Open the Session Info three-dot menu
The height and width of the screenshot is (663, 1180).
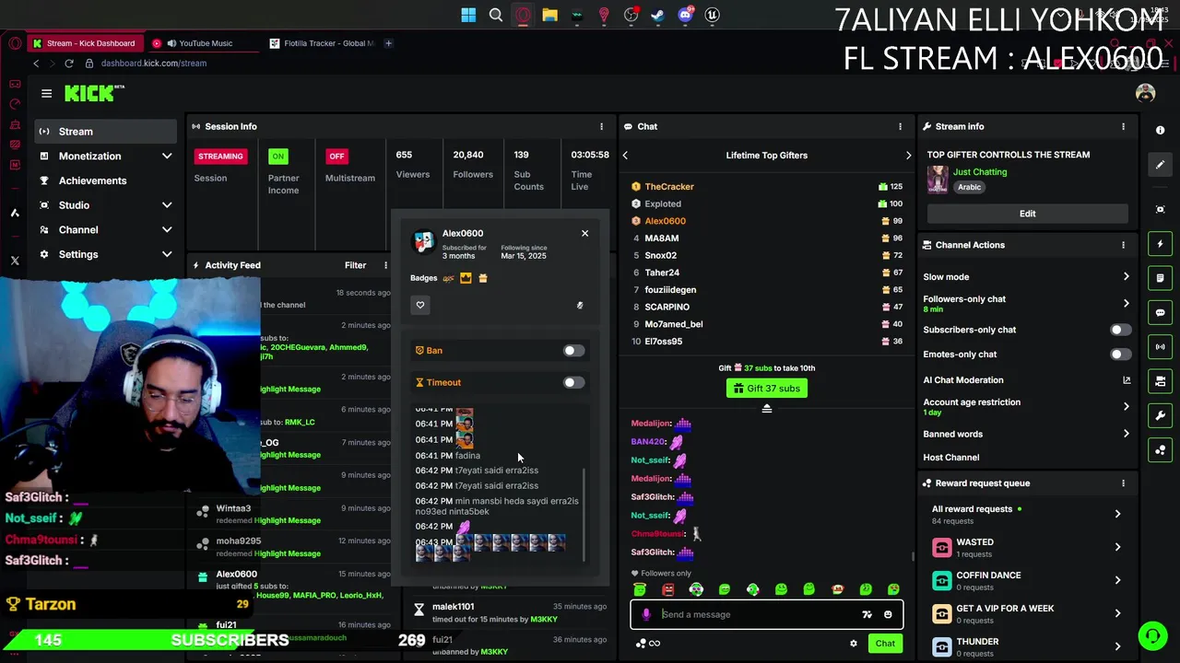(x=602, y=126)
